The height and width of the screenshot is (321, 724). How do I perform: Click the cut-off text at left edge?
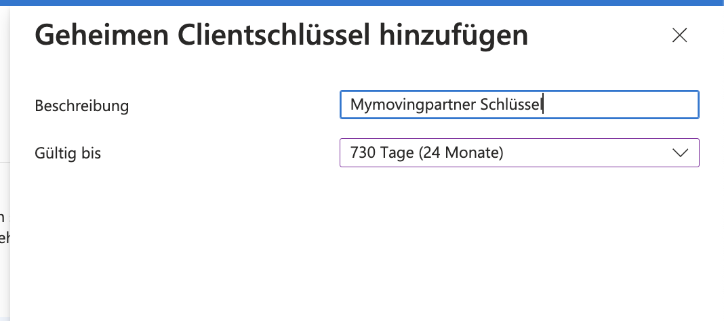(4, 228)
